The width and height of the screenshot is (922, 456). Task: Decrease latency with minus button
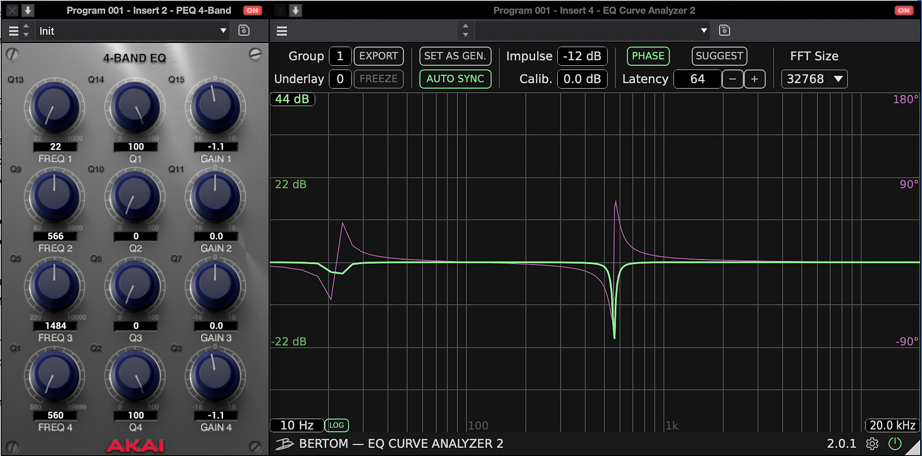[x=733, y=79]
